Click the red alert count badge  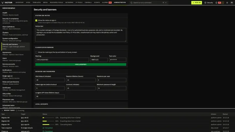220,3
